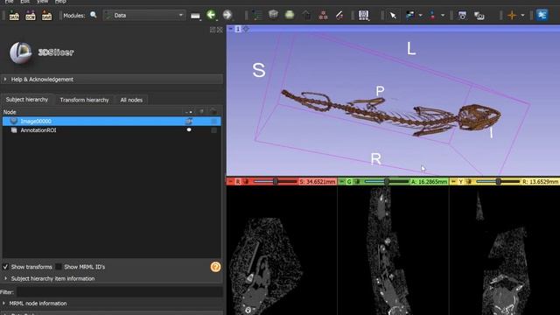Open the Data module tree icon
Viewport: 560px width, 315px height.
pyautogui.click(x=256, y=15)
